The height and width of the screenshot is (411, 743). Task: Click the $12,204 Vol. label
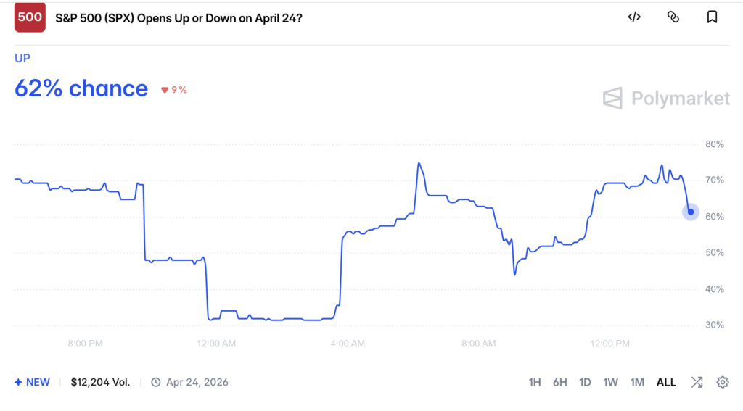tap(100, 382)
